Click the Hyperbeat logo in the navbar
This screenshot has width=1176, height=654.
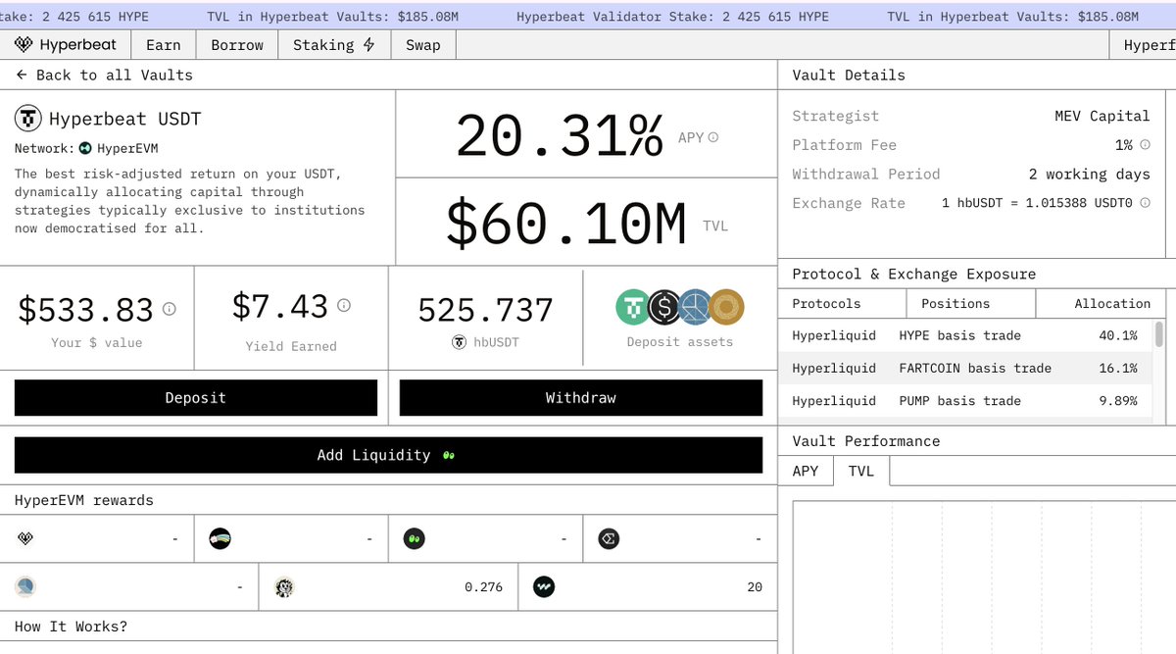(65, 45)
